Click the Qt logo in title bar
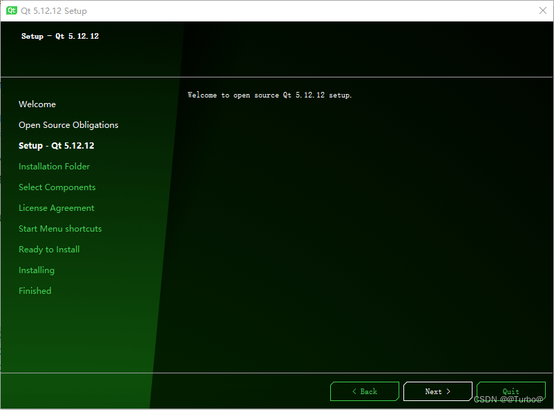554x410 pixels. pyautogui.click(x=11, y=10)
